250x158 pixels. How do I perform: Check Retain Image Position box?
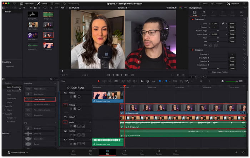point(209,72)
